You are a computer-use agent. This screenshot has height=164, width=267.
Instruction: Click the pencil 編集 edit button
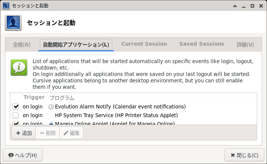pos(71,133)
